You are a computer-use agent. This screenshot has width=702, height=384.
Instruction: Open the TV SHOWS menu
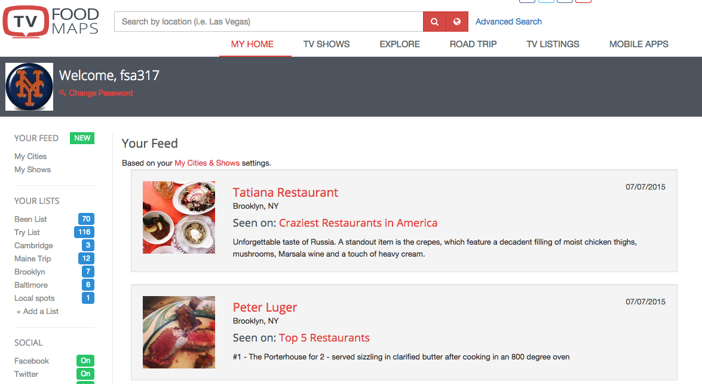coord(326,44)
